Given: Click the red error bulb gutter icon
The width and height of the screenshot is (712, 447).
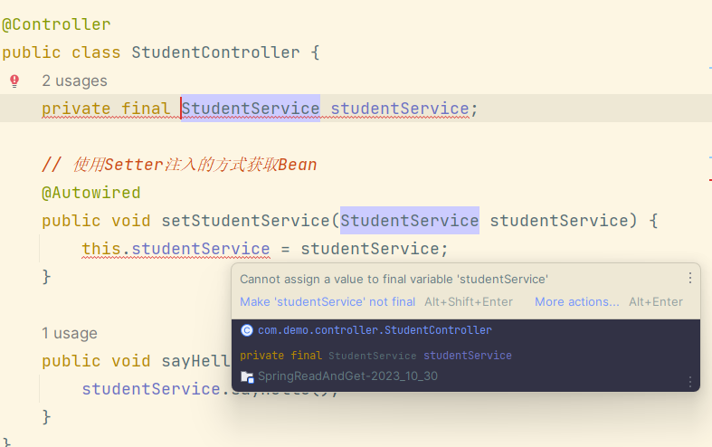Looking at the screenshot, I should (x=14, y=81).
